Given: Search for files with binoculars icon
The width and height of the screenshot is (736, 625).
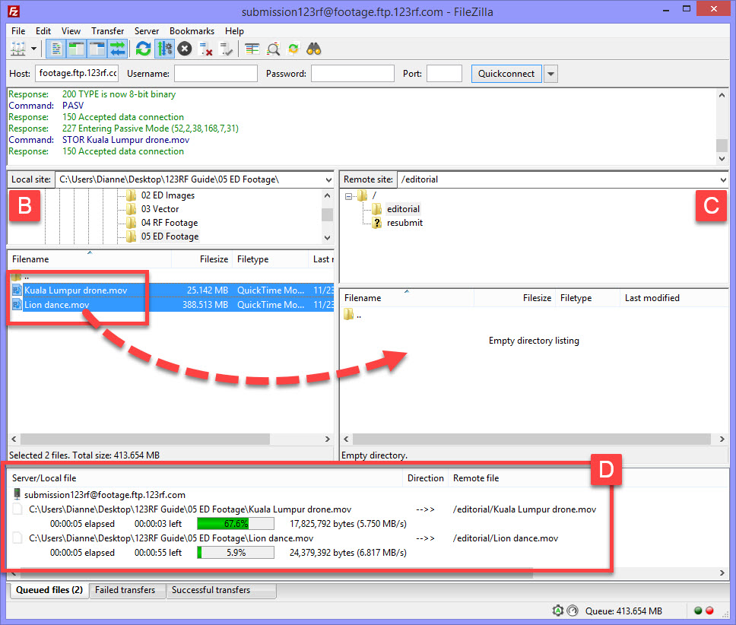Looking at the screenshot, I should pyautogui.click(x=313, y=49).
